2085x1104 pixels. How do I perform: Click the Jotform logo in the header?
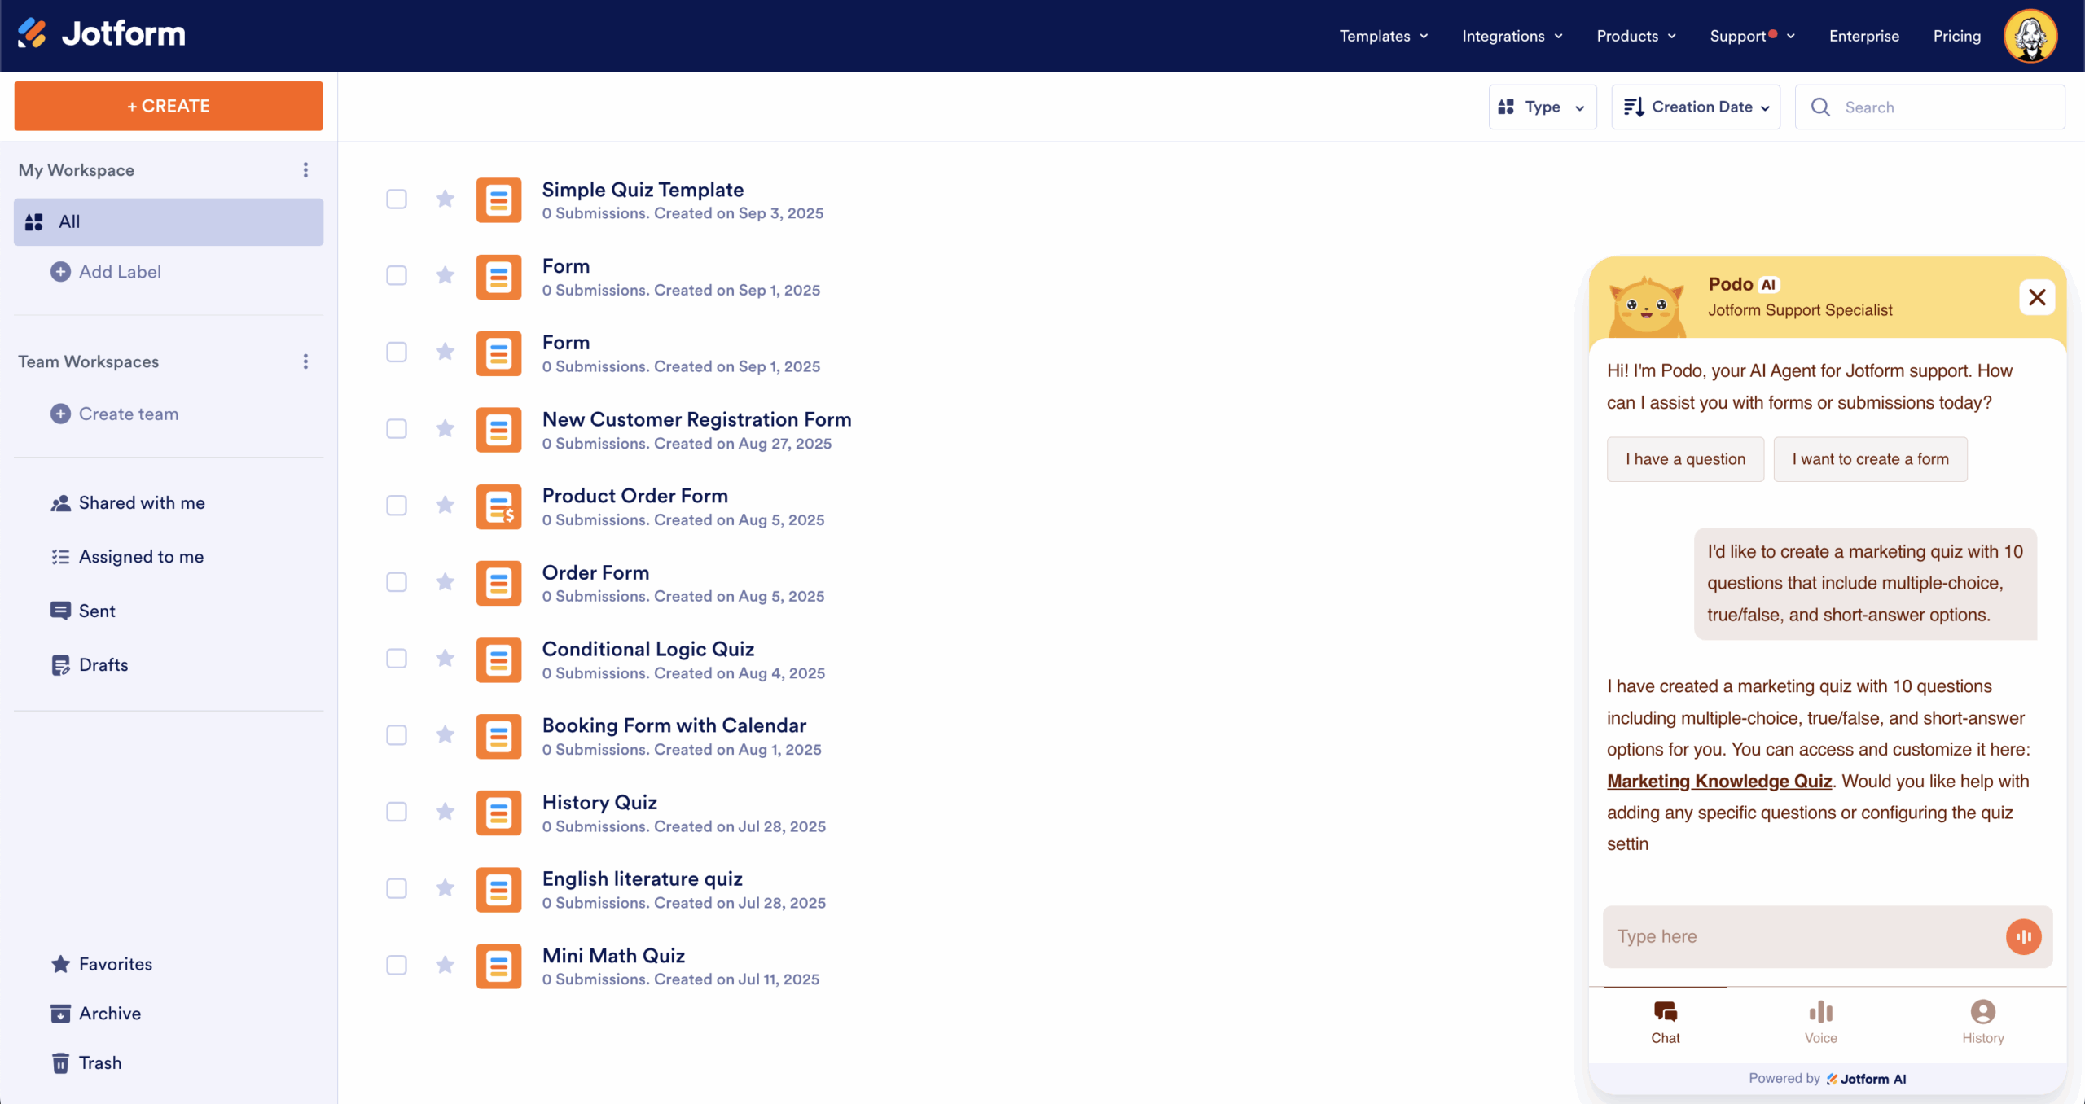[x=102, y=34]
